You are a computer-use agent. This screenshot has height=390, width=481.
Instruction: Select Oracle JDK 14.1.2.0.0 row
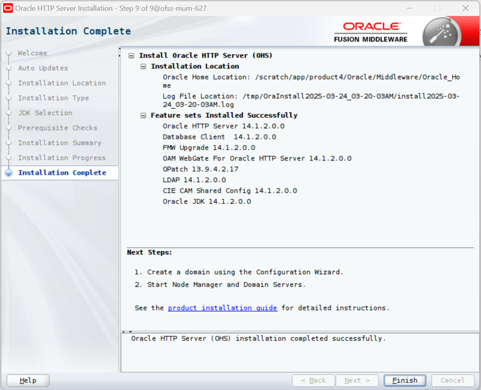point(207,201)
